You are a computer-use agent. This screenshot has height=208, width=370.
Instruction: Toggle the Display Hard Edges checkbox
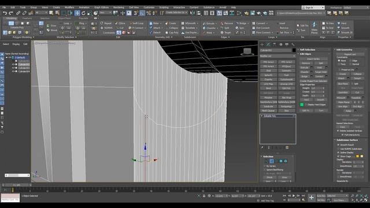point(306,105)
